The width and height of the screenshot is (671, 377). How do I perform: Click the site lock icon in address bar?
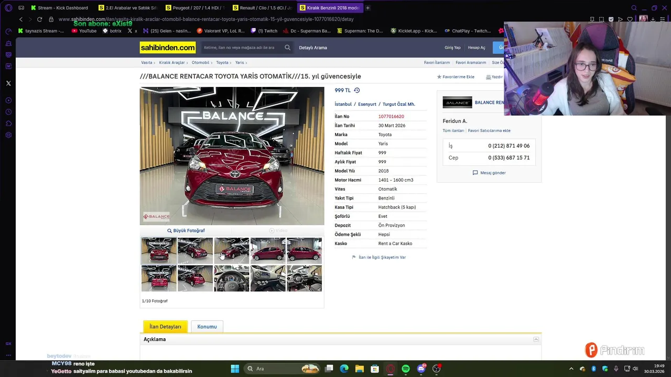point(51,19)
